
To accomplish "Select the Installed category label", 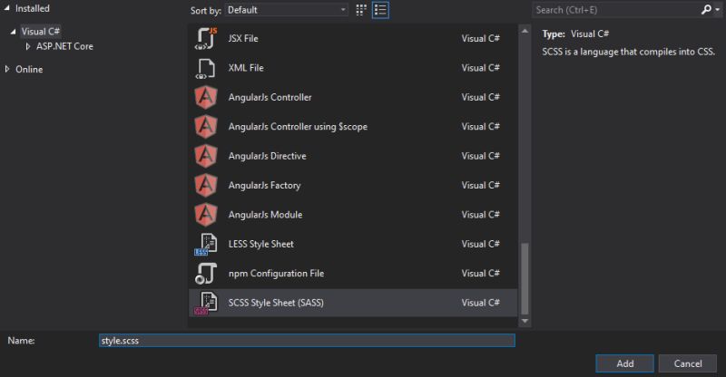I will tap(33, 8).
